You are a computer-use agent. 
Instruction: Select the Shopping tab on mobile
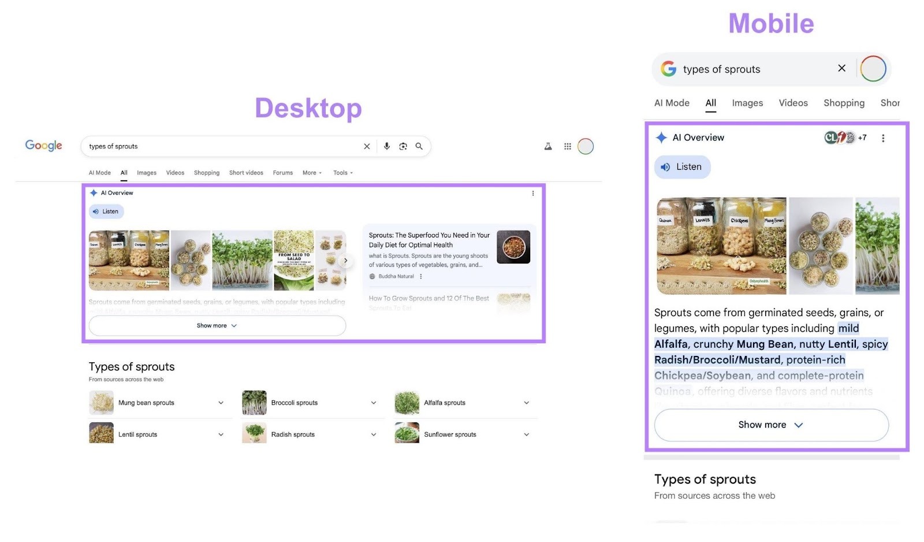tap(844, 103)
